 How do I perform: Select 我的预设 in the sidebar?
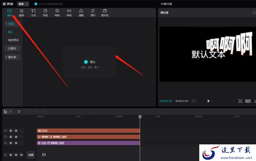click(x=13, y=40)
